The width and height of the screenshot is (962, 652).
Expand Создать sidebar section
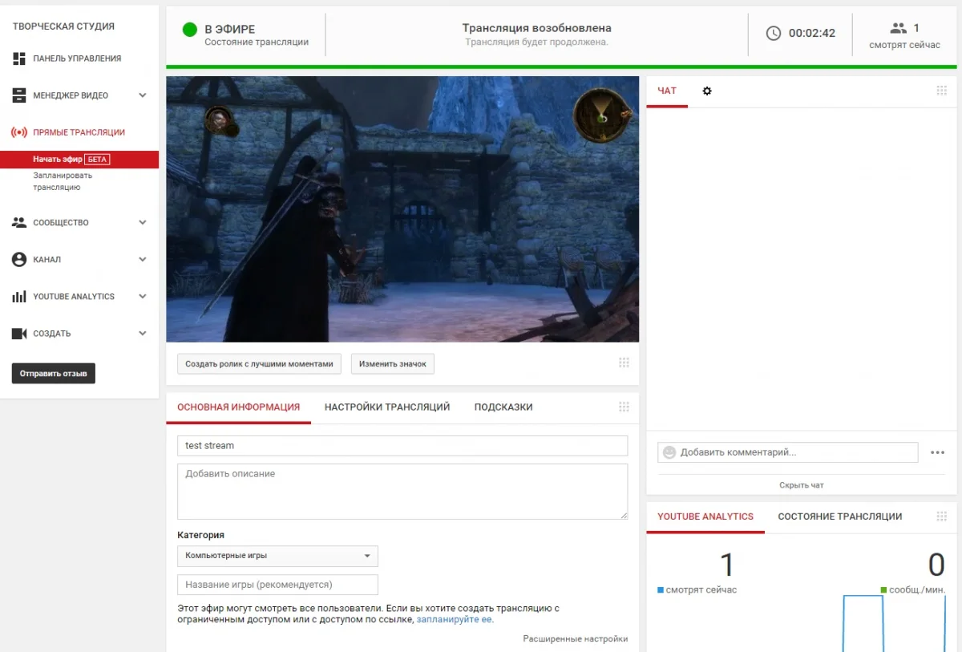pos(143,334)
